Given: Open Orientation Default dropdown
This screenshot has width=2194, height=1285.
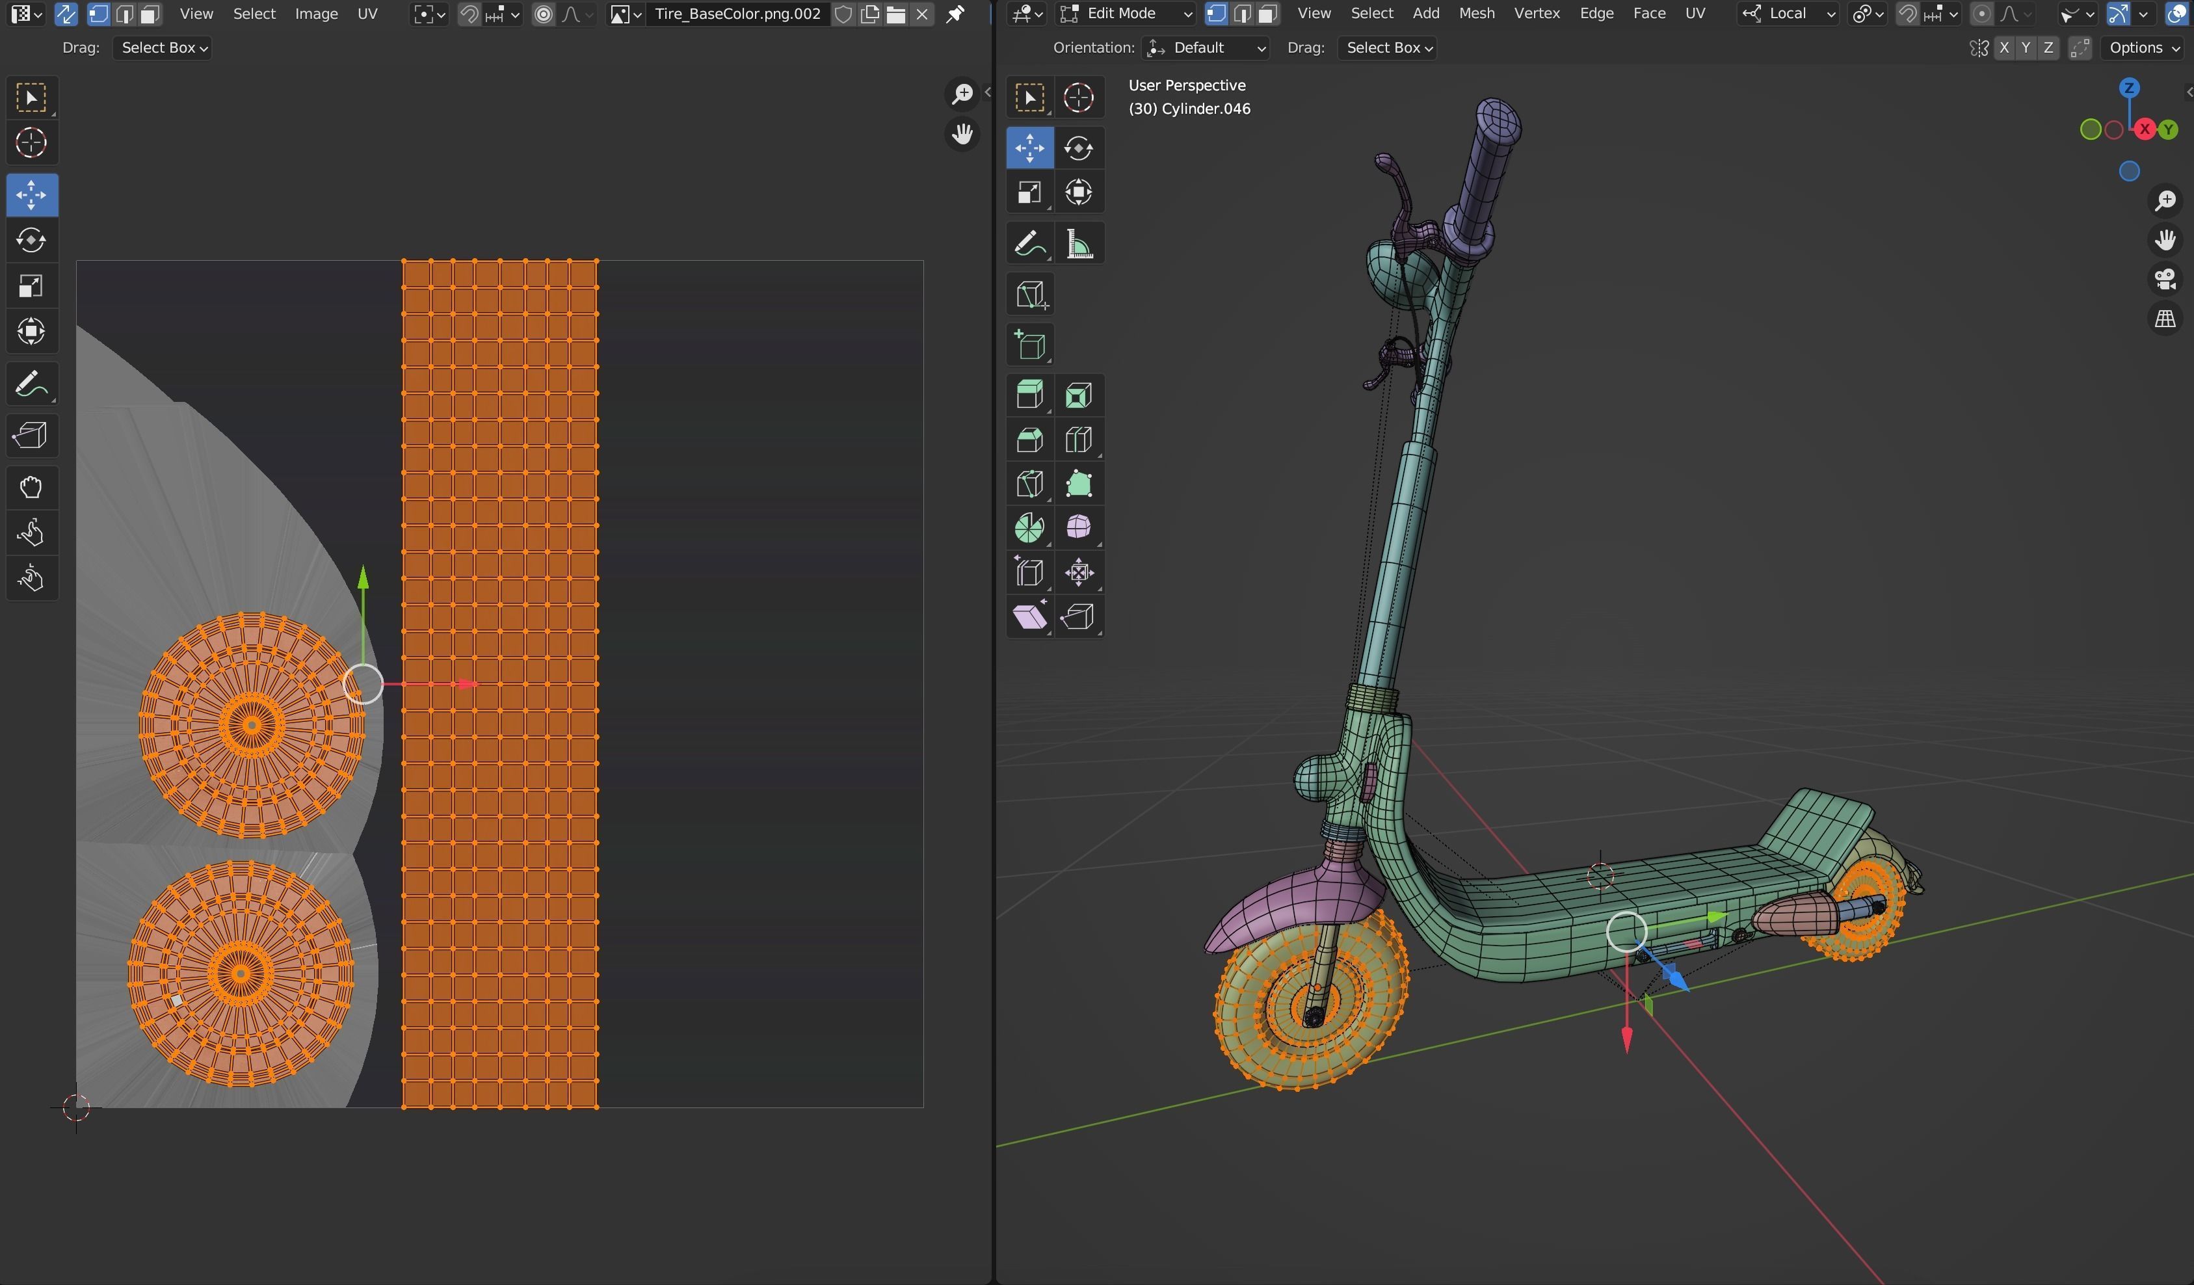Looking at the screenshot, I should click(1206, 48).
